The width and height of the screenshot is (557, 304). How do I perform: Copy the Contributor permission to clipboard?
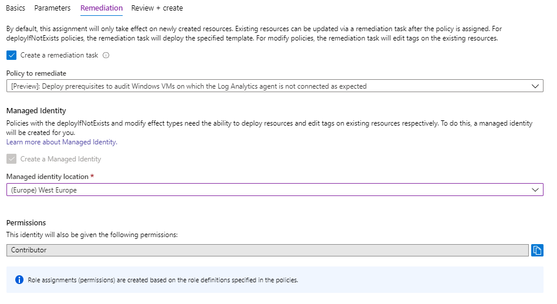(x=537, y=251)
